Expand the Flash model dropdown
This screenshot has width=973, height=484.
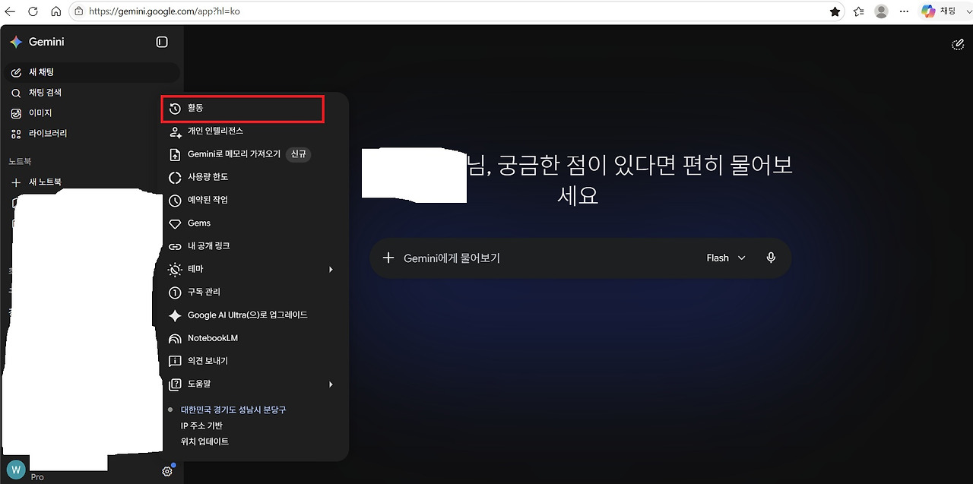pyautogui.click(x=726, y=258)
